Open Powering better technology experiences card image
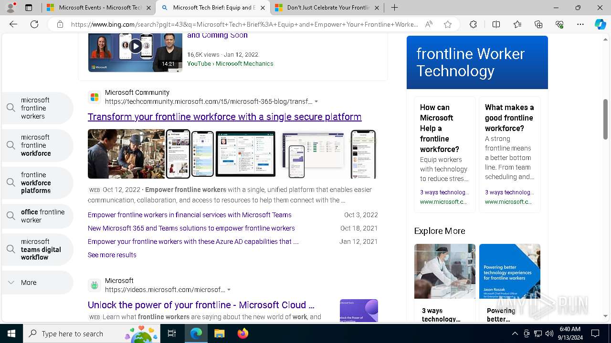This screenshot has width=611, height=343. tap(510, 271)
